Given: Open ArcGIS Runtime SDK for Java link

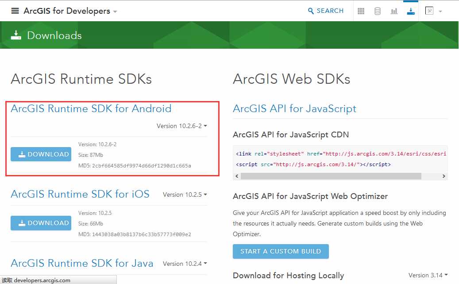Looking at the screenshot, I should tap(82, 263).
